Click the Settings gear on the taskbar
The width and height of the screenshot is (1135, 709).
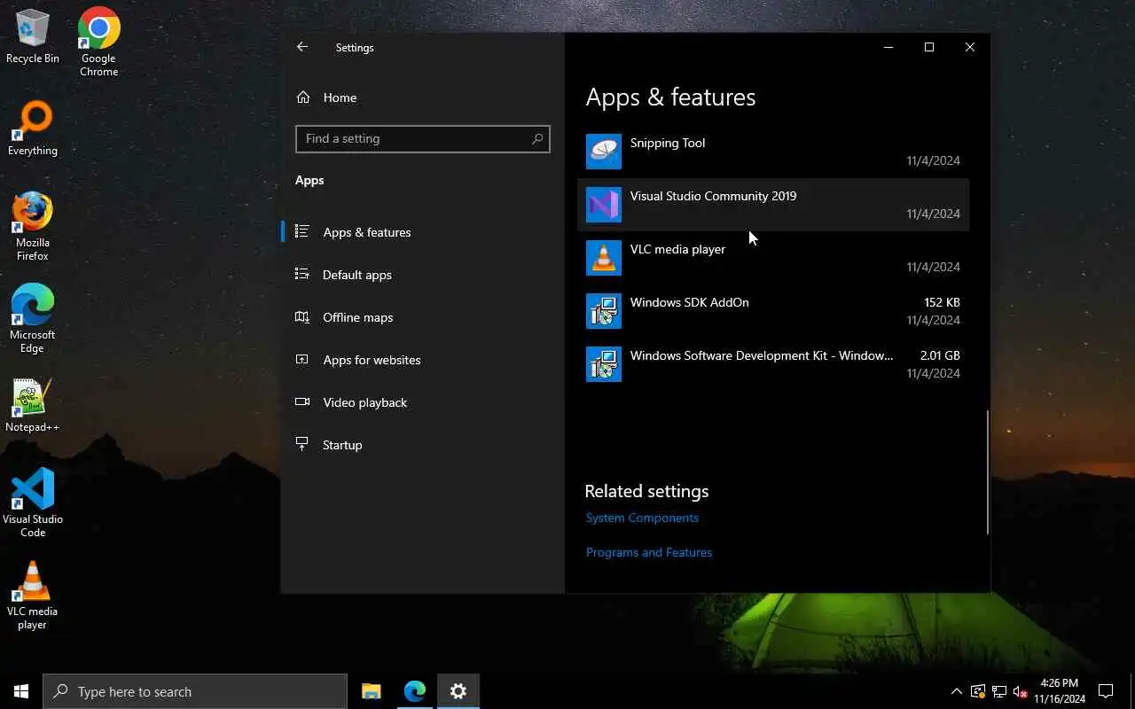click(458, 691)
